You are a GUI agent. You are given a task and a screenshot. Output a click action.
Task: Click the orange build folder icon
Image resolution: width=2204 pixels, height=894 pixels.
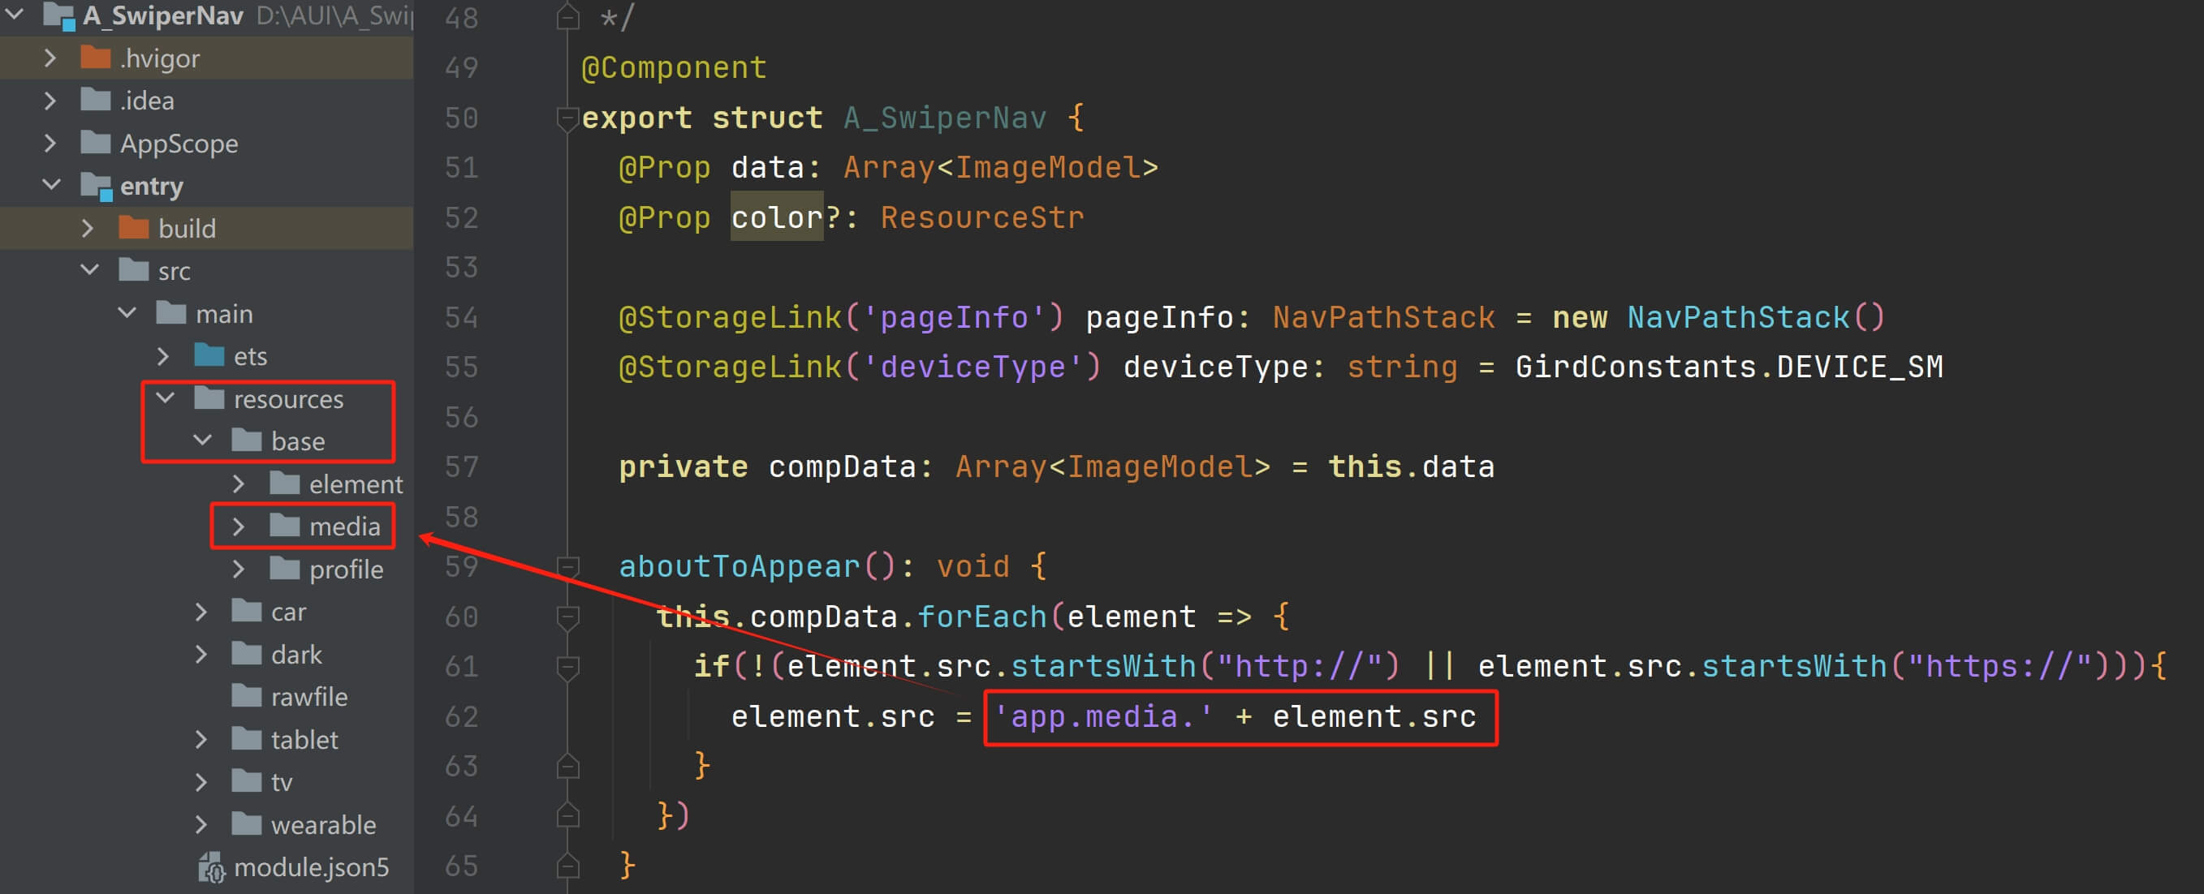coord(133,228)
